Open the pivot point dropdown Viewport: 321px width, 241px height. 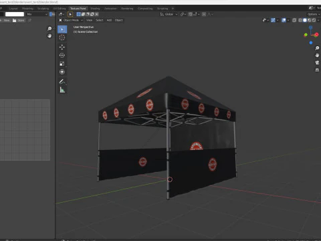(x=183, y=14)
